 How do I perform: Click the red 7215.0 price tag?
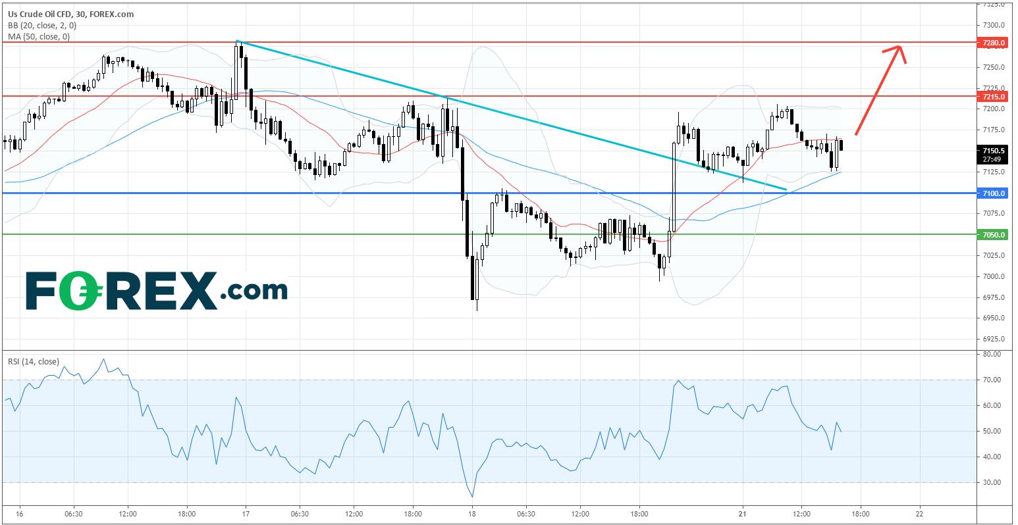992,97
